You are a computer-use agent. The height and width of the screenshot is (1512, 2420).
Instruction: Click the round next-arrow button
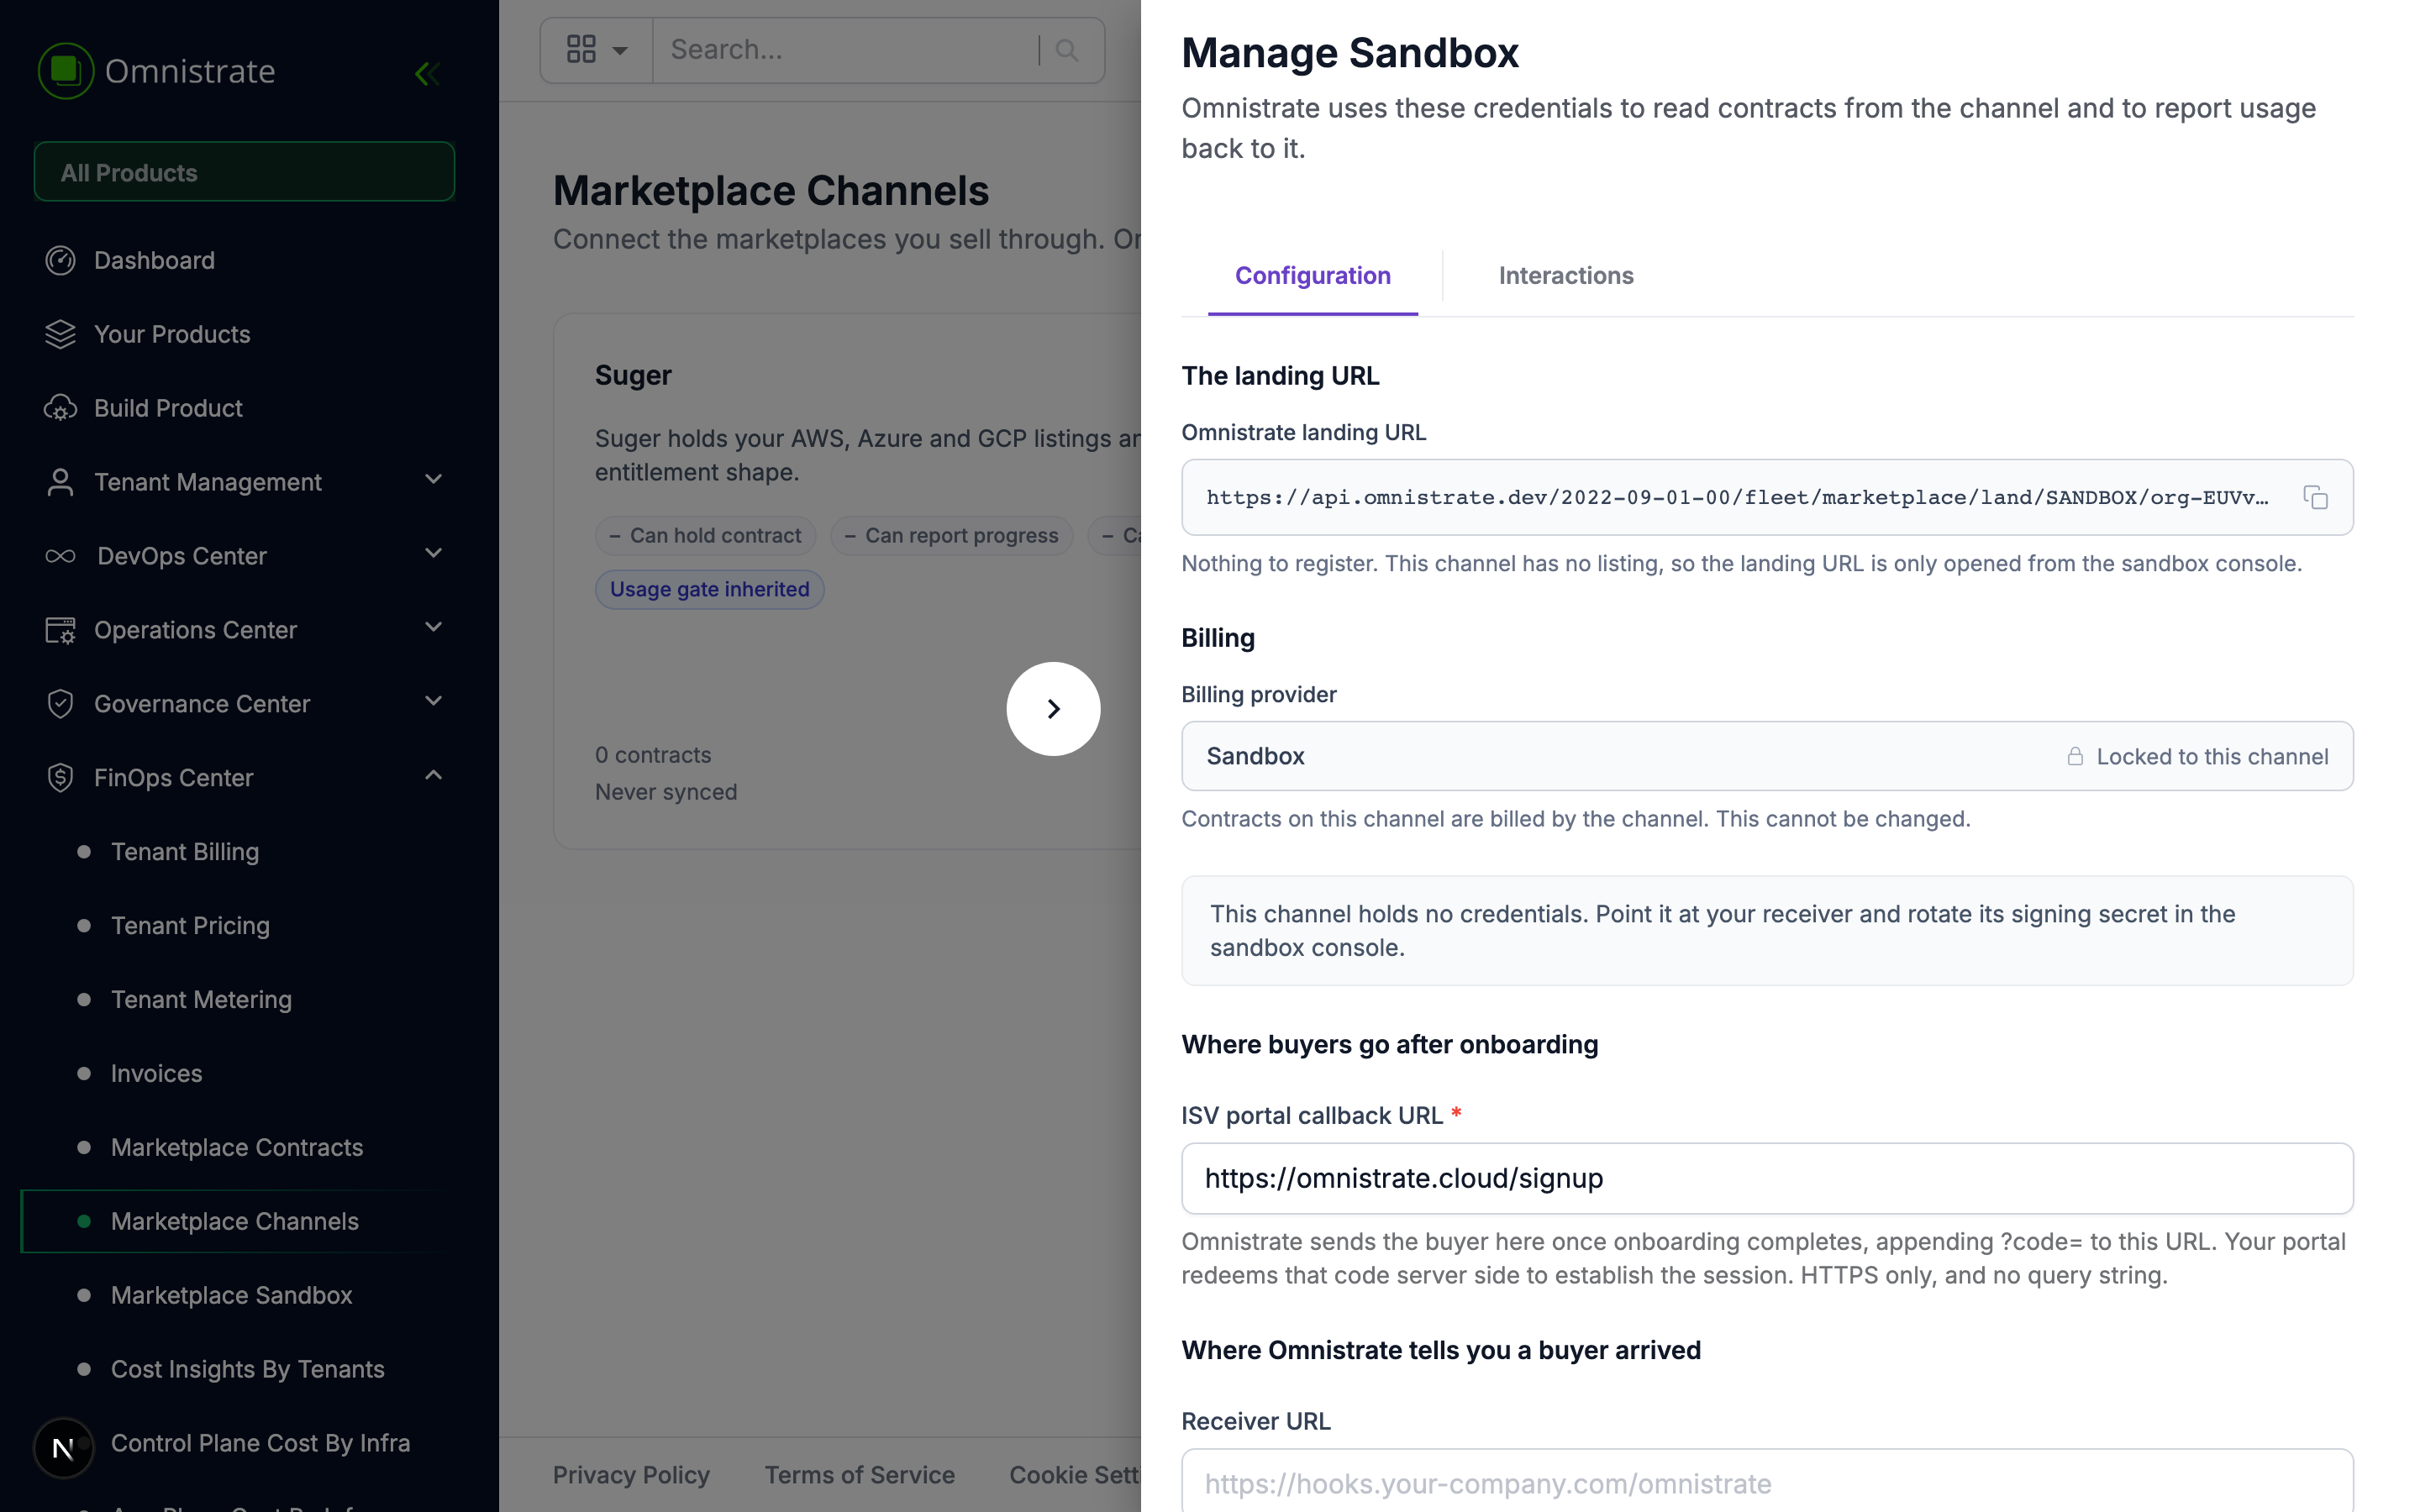click(1053, 709)
